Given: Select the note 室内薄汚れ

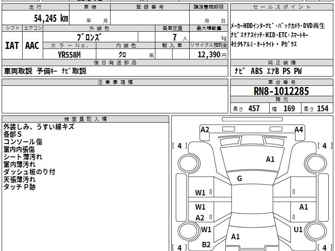Looking at the screenshot, I should pos(19,164).
